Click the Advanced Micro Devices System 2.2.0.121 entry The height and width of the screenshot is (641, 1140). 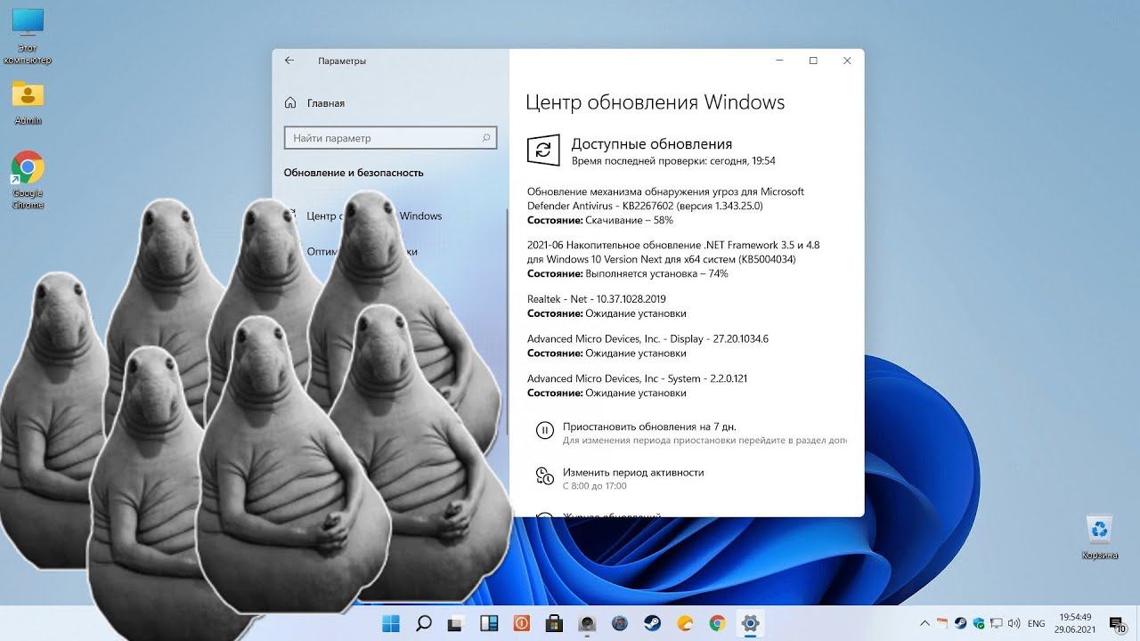pos(637,378)
